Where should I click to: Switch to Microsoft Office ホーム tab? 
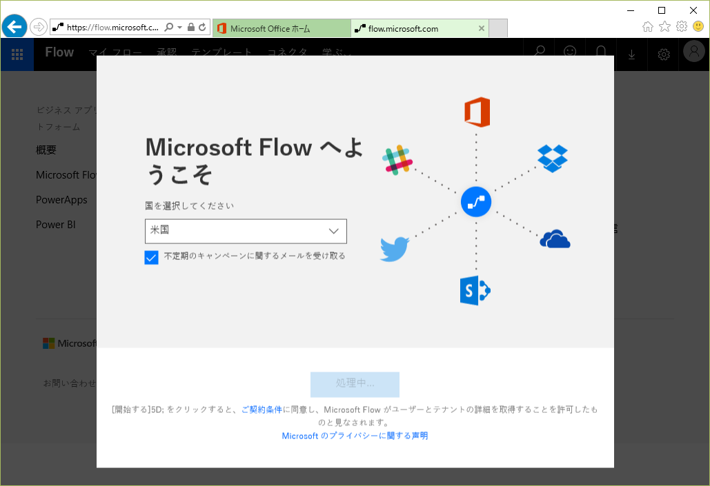point(282,28)
